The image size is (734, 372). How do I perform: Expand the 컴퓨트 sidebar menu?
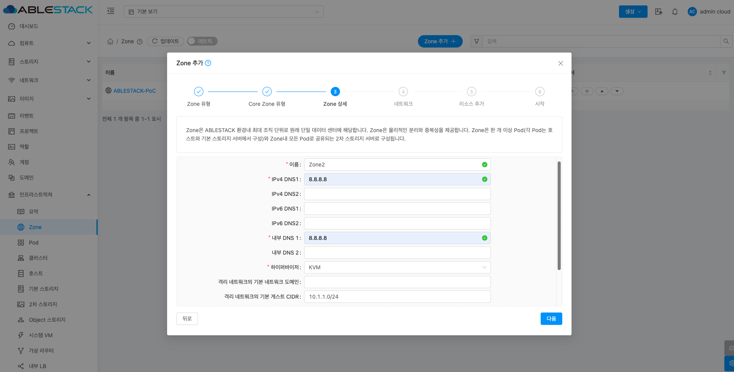(x=49, y=43)
